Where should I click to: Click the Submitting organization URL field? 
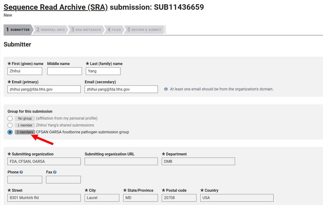(121, 161)
